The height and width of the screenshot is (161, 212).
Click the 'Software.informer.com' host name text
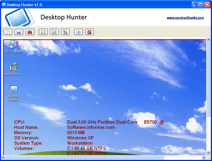coord(91,128)
